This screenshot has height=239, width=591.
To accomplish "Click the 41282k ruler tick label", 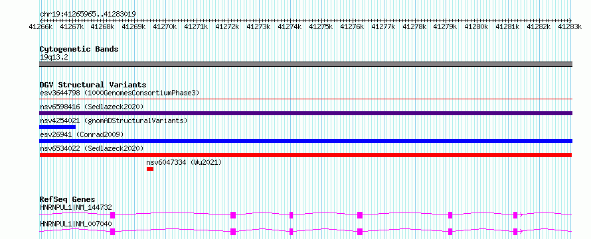I will pyautogui.click(x=539, y=26).
